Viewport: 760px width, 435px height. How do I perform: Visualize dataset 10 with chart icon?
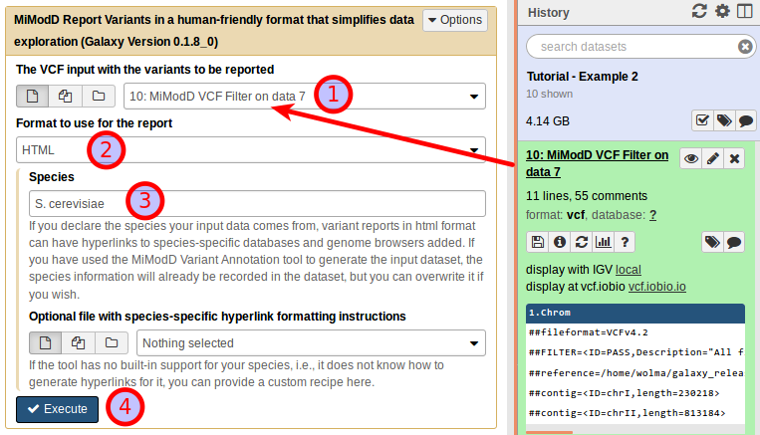coord(603,242)
